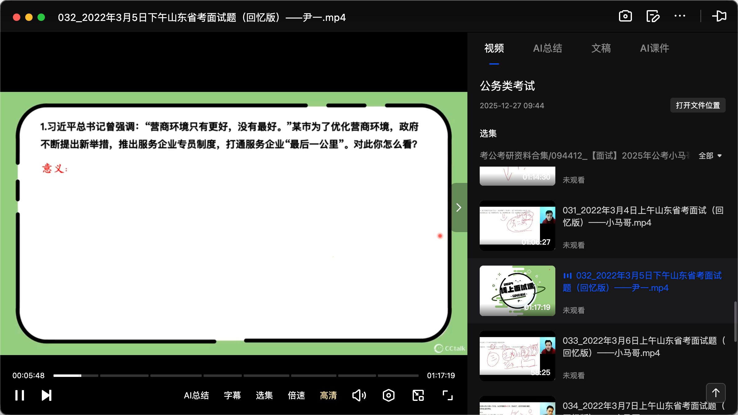Skip to the next video
738x415 pixels.
click(x=46, y=395)
